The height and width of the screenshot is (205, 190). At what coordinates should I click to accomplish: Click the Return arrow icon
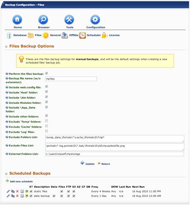click(x=99, y=164)
